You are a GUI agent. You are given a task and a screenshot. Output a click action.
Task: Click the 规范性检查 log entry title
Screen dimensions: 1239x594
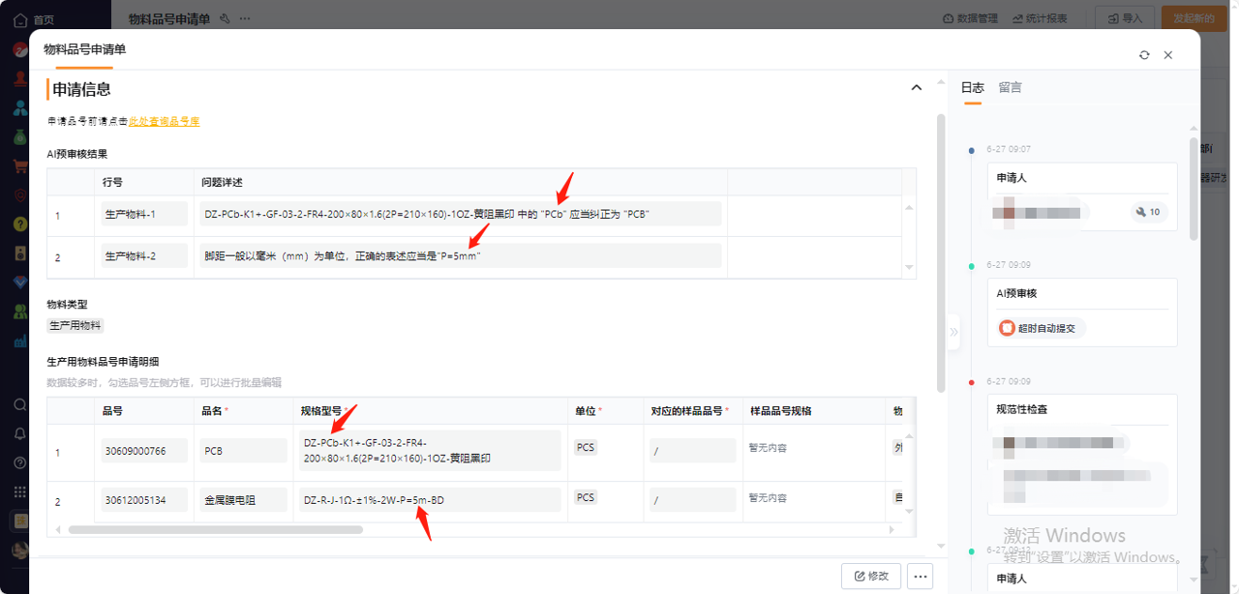1022,409
